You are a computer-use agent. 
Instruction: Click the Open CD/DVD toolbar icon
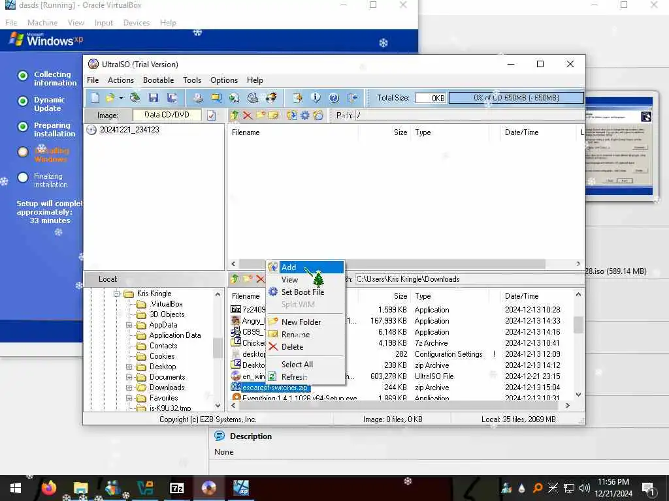135,98
